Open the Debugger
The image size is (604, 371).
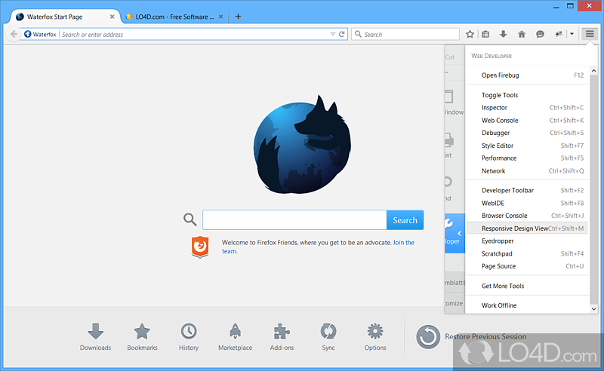tap(527, 133)
